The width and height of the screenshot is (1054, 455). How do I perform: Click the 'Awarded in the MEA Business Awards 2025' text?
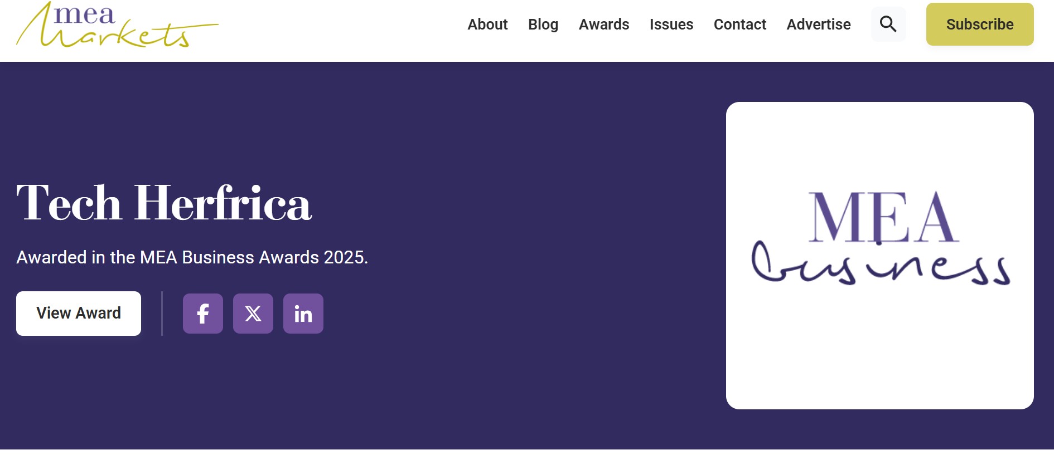[x=192, y=257]
